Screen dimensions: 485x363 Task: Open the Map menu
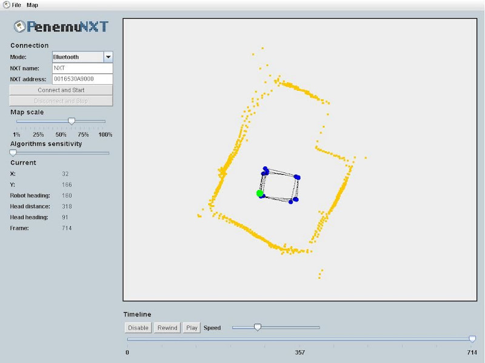click(32, 5)
